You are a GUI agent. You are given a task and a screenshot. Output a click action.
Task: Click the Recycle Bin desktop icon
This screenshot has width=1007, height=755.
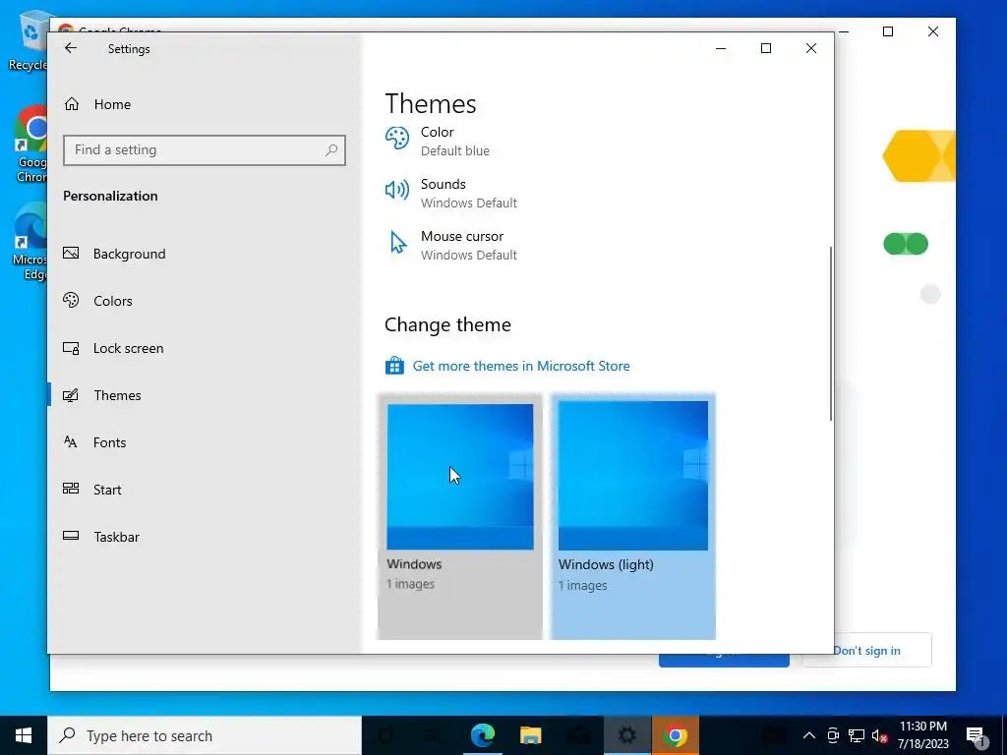click(30, 39)
